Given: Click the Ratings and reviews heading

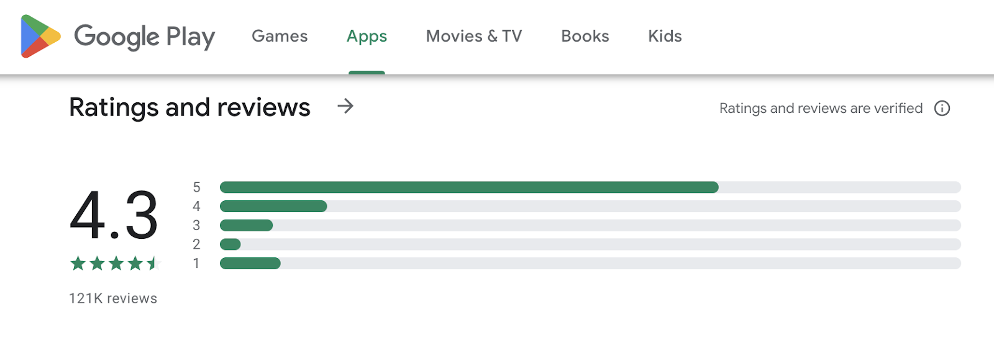Looking at the screenshot, I should tap(189, 107).
